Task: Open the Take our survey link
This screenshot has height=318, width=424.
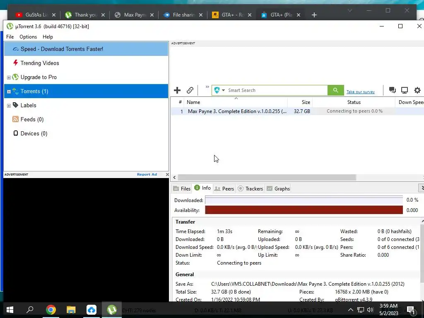Action: click(x=361, y=92)
